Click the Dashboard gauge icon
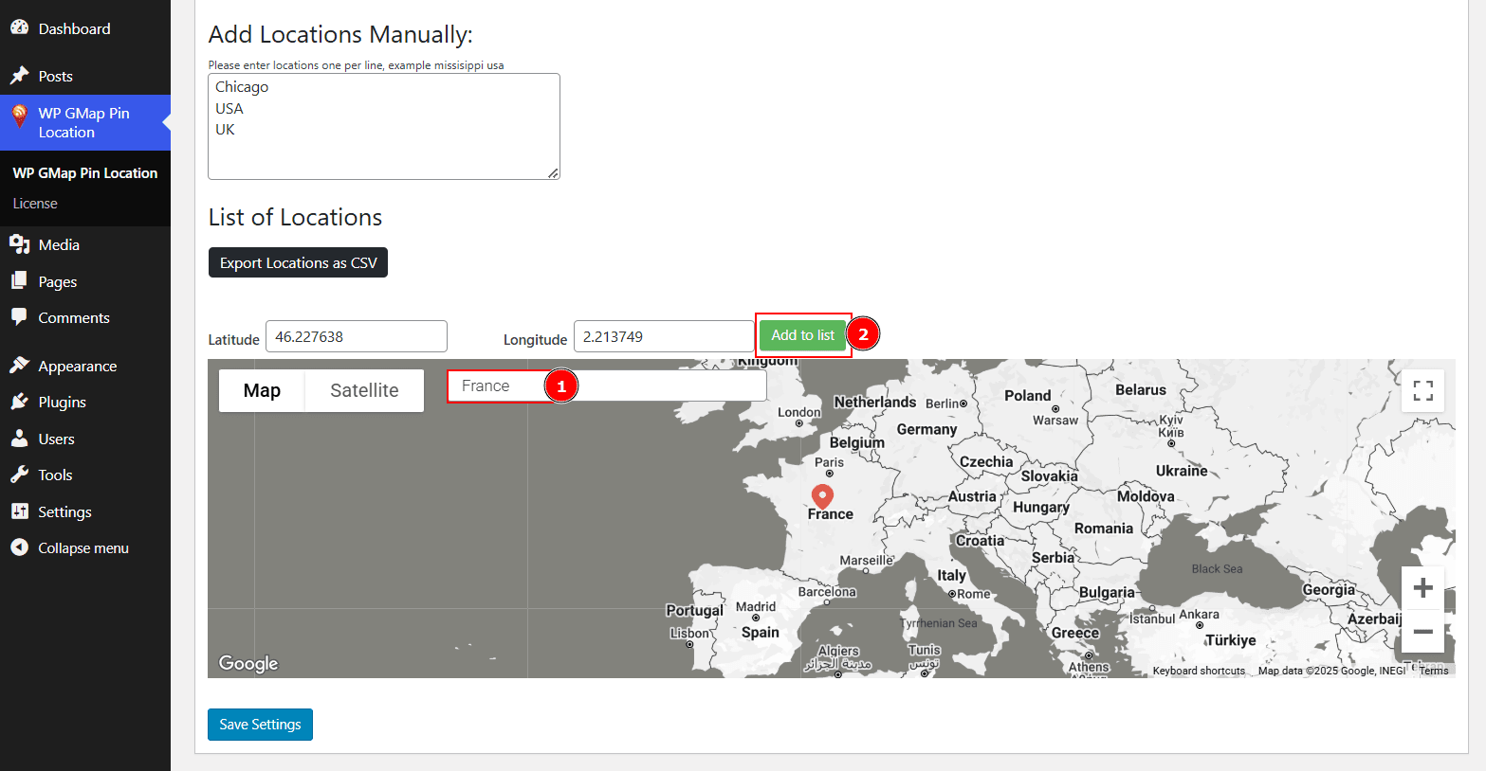This screenshot has width=1486, height=771. (19, 28)
